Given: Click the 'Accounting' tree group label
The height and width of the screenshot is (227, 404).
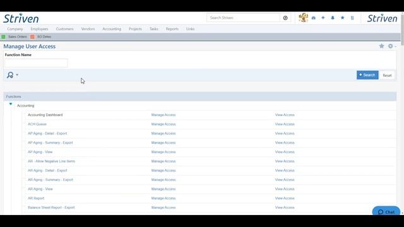Looking at the screenshot, I should pos(25,105).
